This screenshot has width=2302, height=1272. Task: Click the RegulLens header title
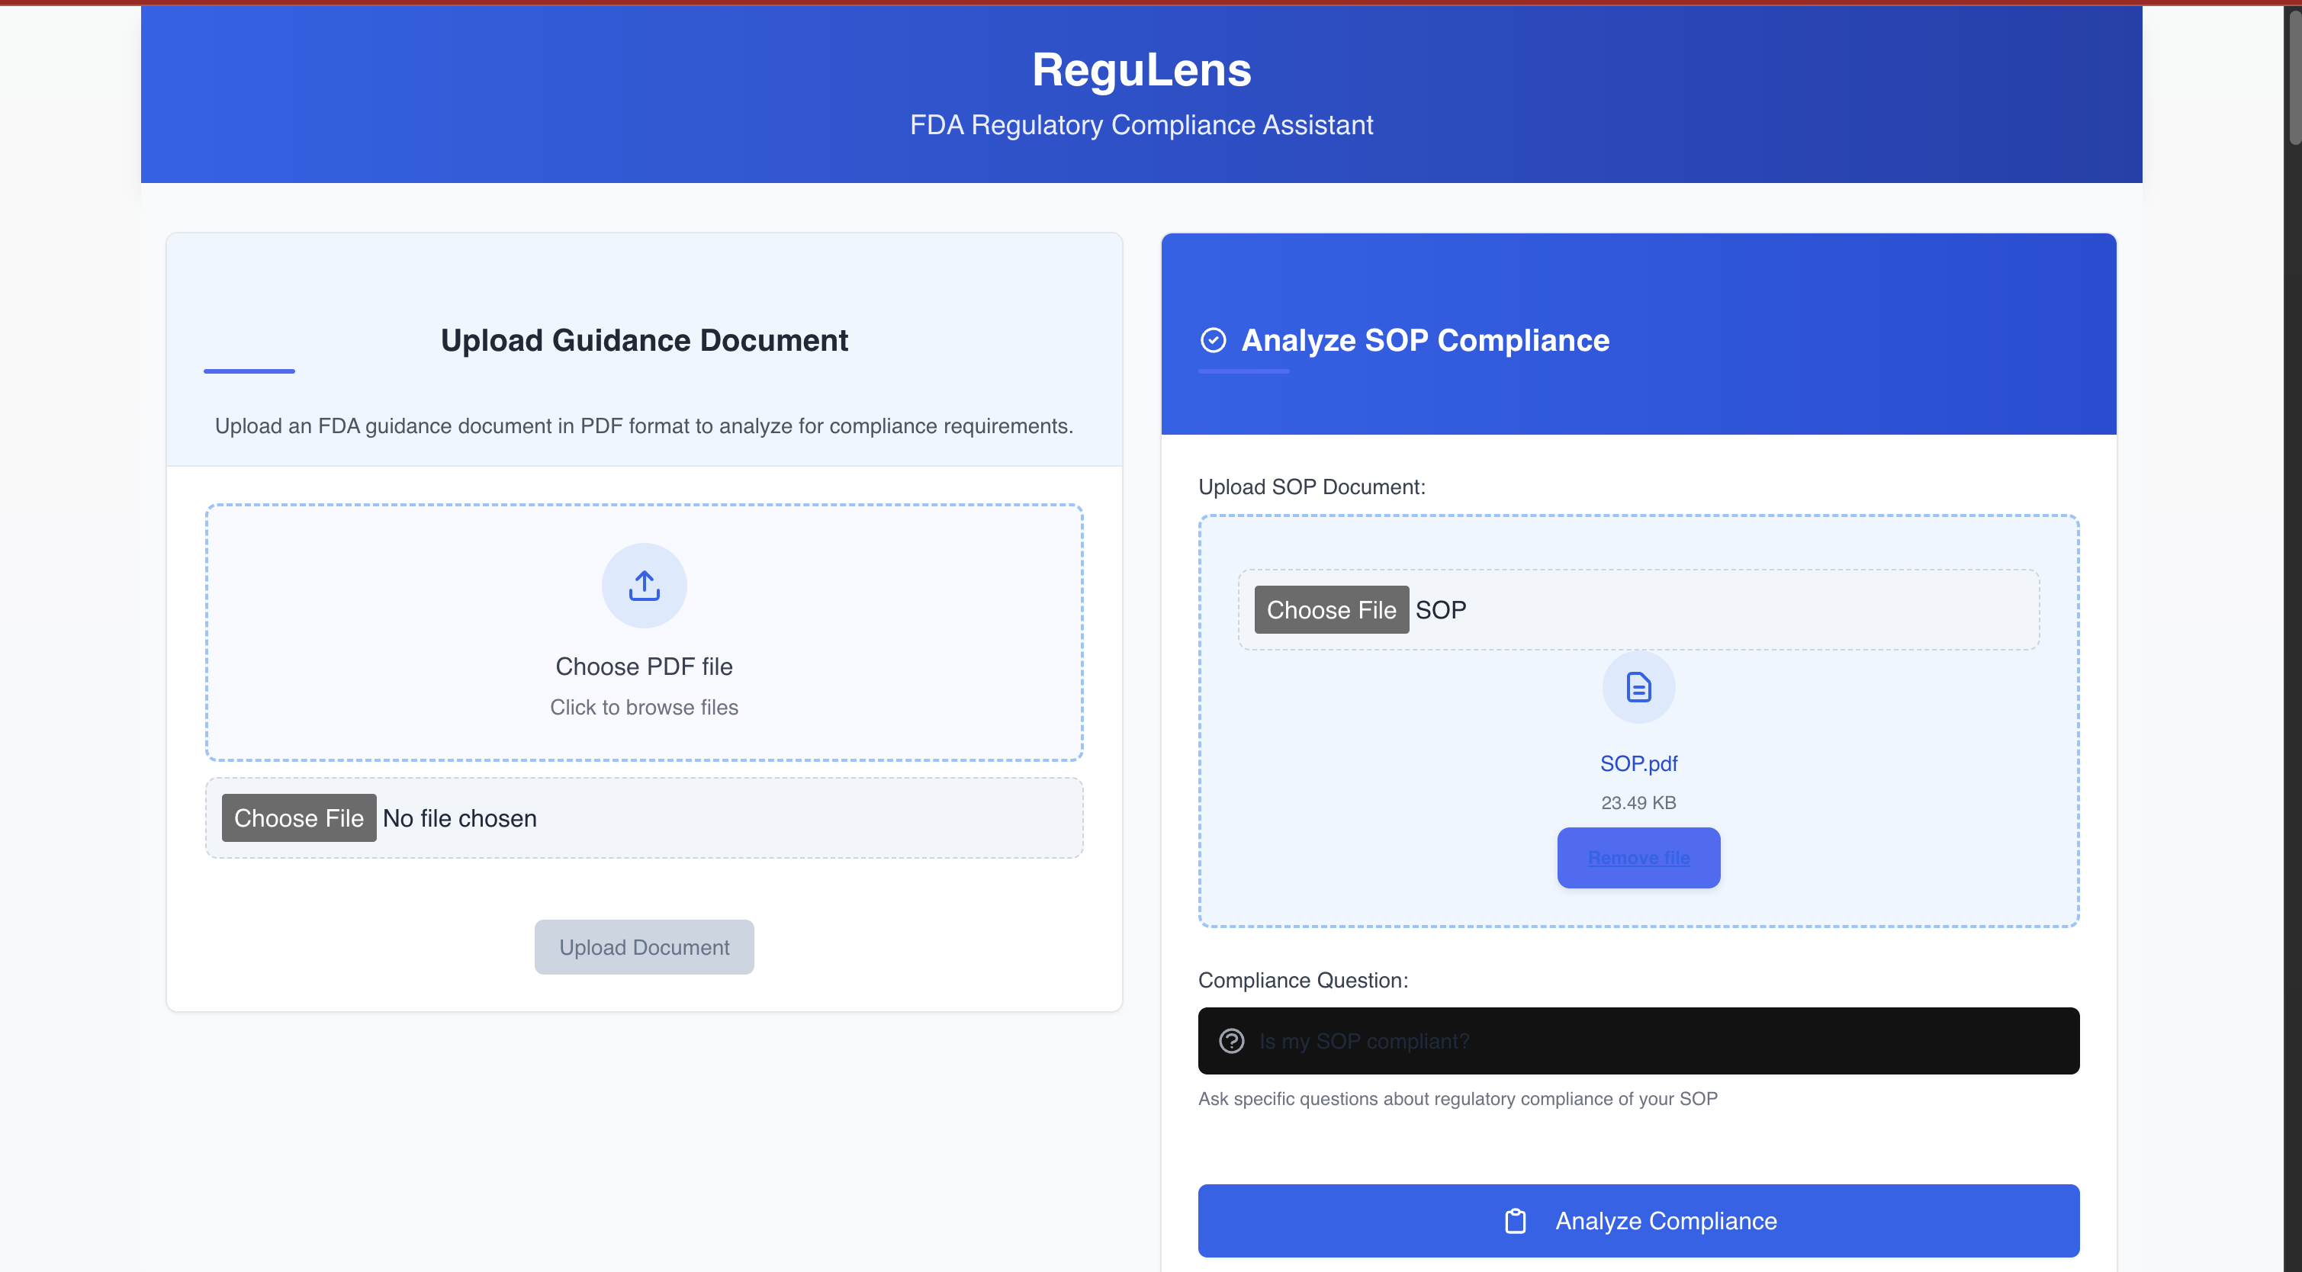1141,69
